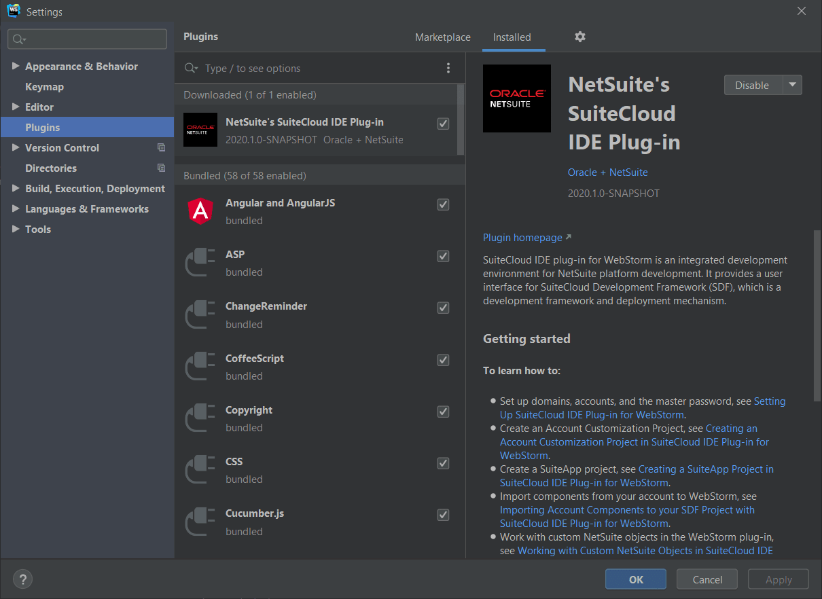Click the Disable plugin button
The height and width of the screenshot is (599, 822).
pyautogui.click(x=752, y=85)
